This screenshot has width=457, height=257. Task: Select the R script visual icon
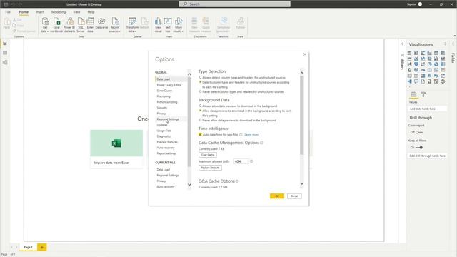(429, 76)
